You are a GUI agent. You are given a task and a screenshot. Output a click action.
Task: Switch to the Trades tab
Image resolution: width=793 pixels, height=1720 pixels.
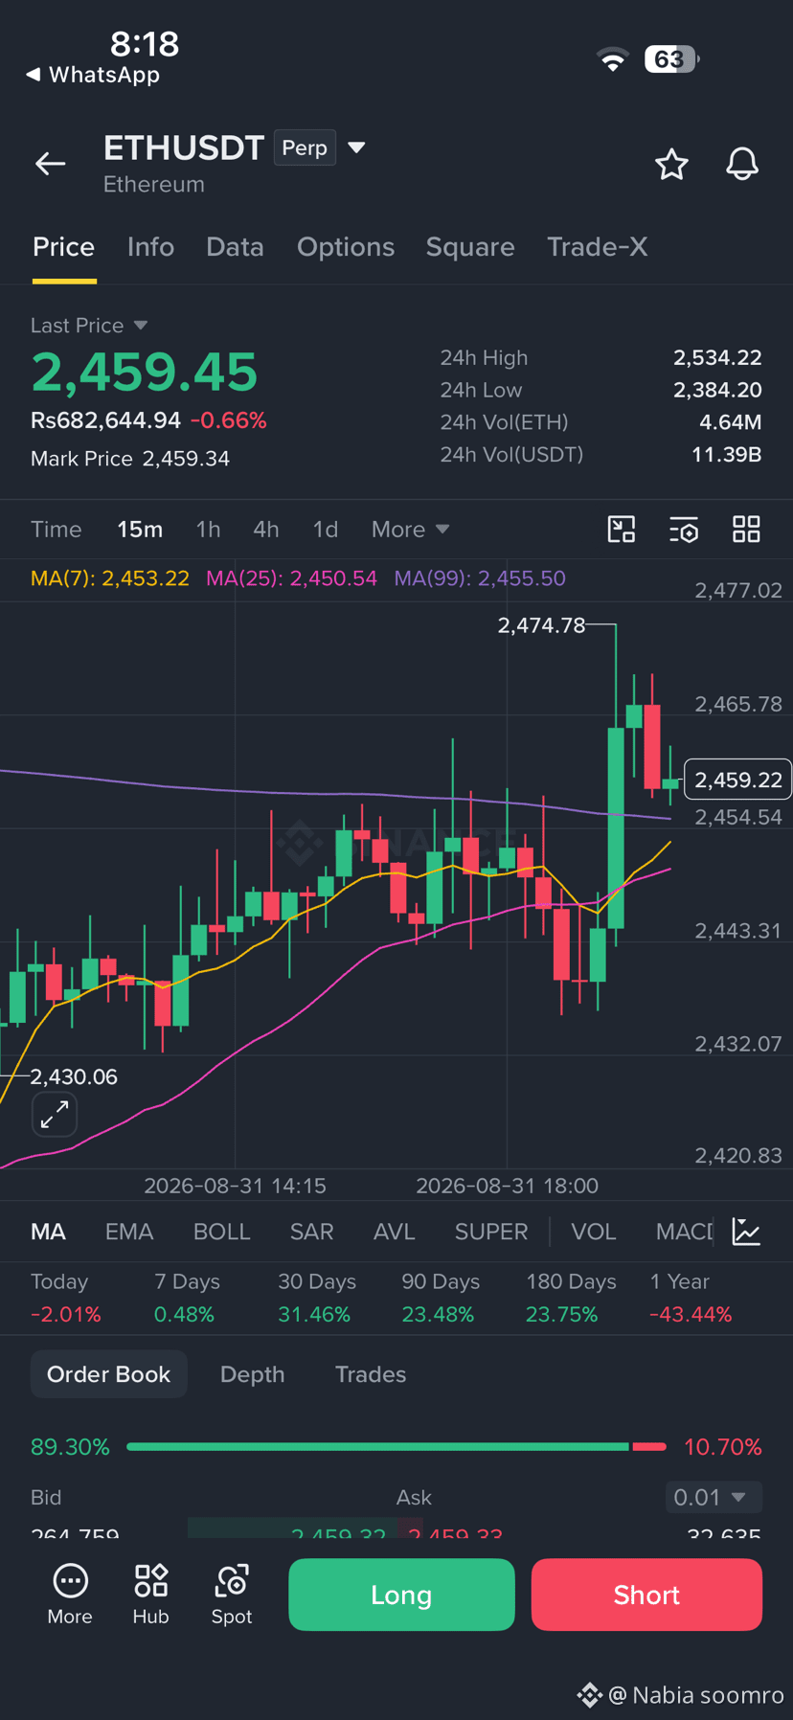click(x=371, y=1374)
